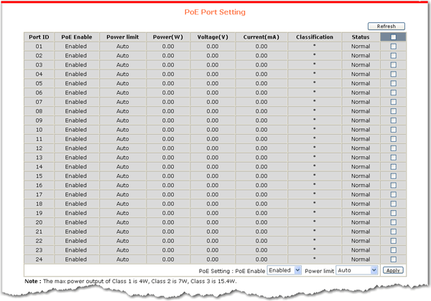The width and height of the screenshot is (431, 301).
Task: Click the Note about Class max power
Action: [131, 281]
